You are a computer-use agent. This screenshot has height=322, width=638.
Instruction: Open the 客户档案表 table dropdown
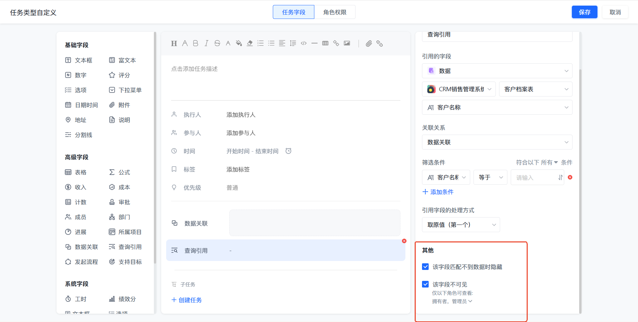(x=536, y=89)
